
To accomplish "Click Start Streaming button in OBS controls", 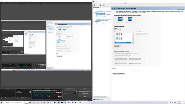I will [85, 90].
